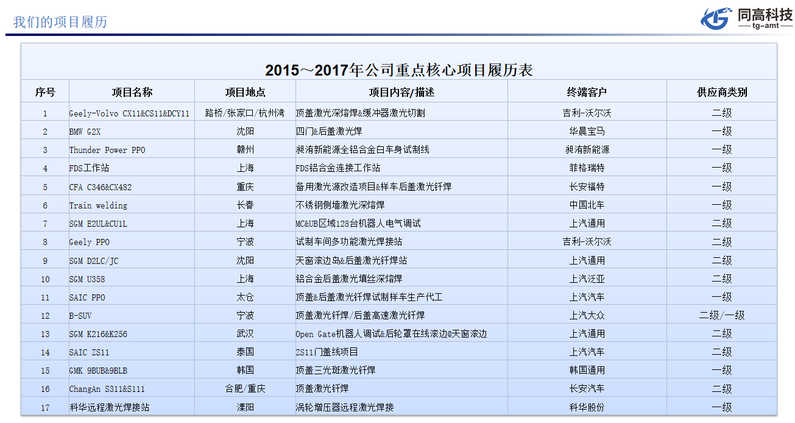Click the 项目地点 column header

coord(246,93)
